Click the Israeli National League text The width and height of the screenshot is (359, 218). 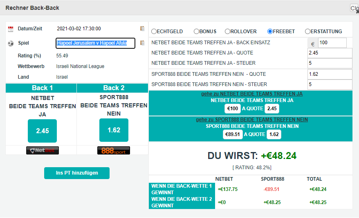tap(80, 66)
